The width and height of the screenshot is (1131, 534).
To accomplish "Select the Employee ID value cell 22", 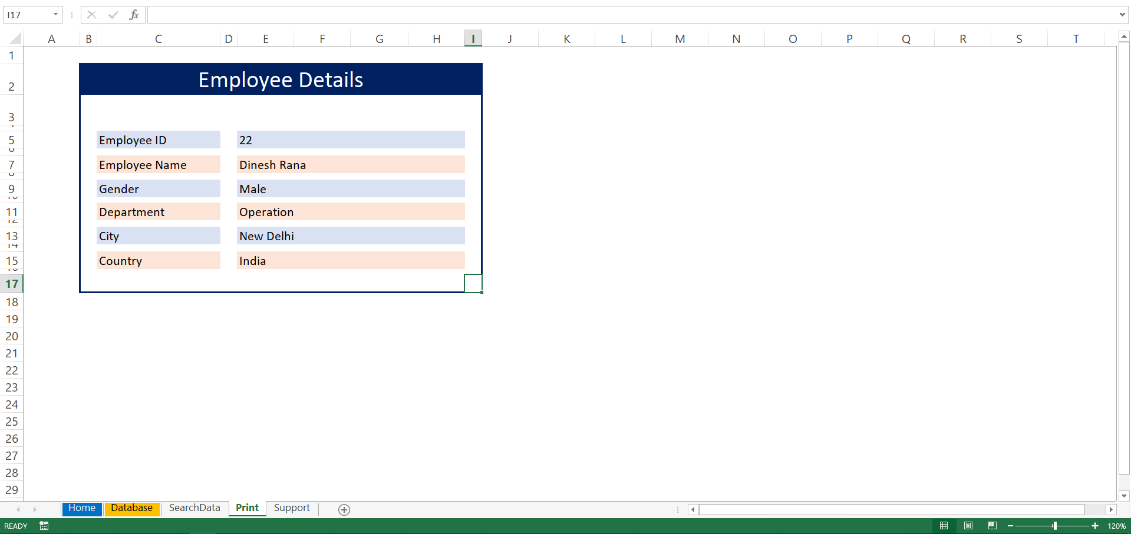I will pos(351,140).
